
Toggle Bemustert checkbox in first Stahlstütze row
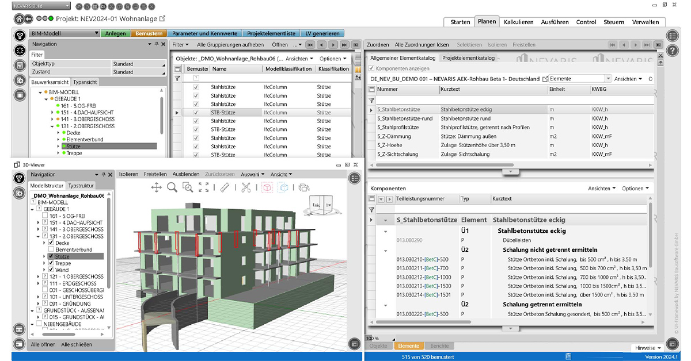196,87
